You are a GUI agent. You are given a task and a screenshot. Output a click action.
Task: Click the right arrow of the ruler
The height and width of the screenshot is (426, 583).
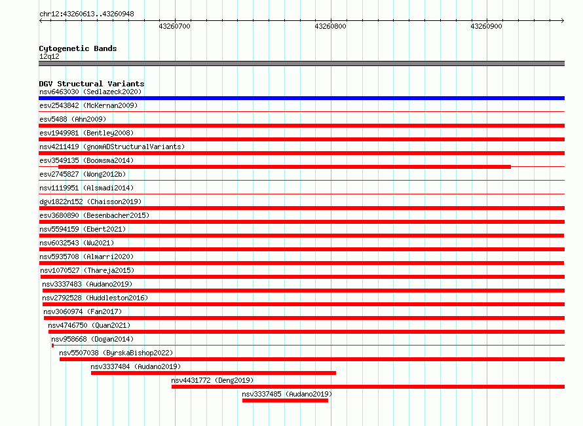coord(563,20)
